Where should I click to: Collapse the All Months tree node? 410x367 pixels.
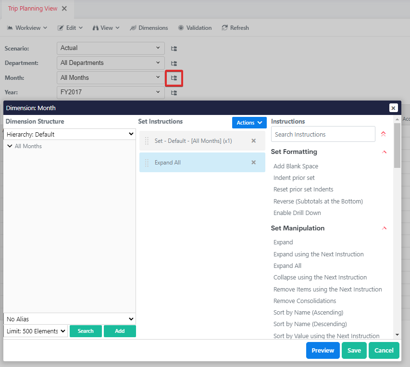(x=10, y=146)
